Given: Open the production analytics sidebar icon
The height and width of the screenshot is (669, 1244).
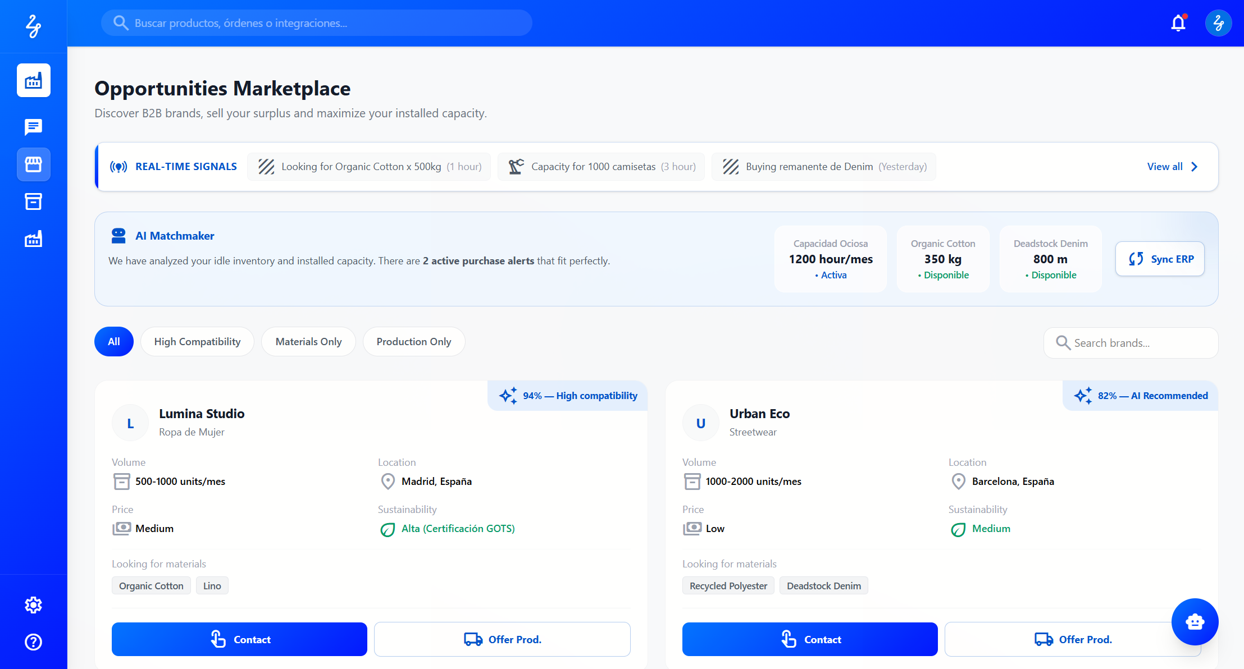Looking at the screenshot, I should (34, 239).
